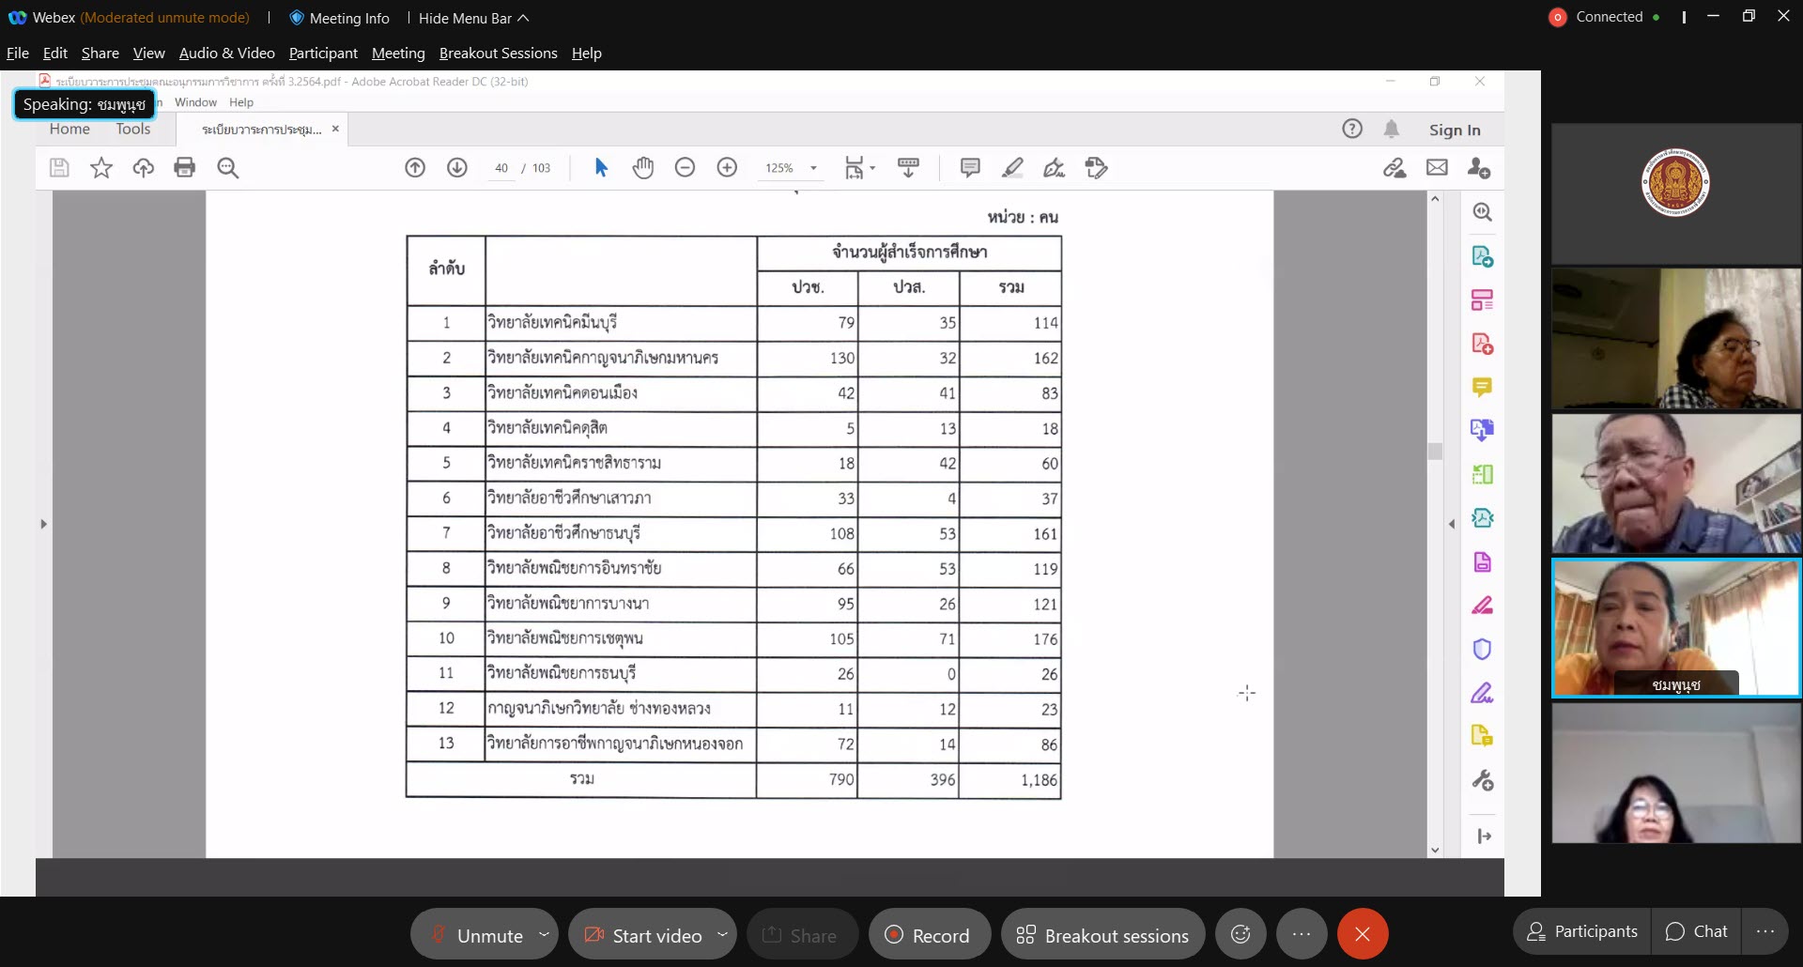Click the Create PDF tool icon
The image size is (1803, 967).
[1483, 344]
